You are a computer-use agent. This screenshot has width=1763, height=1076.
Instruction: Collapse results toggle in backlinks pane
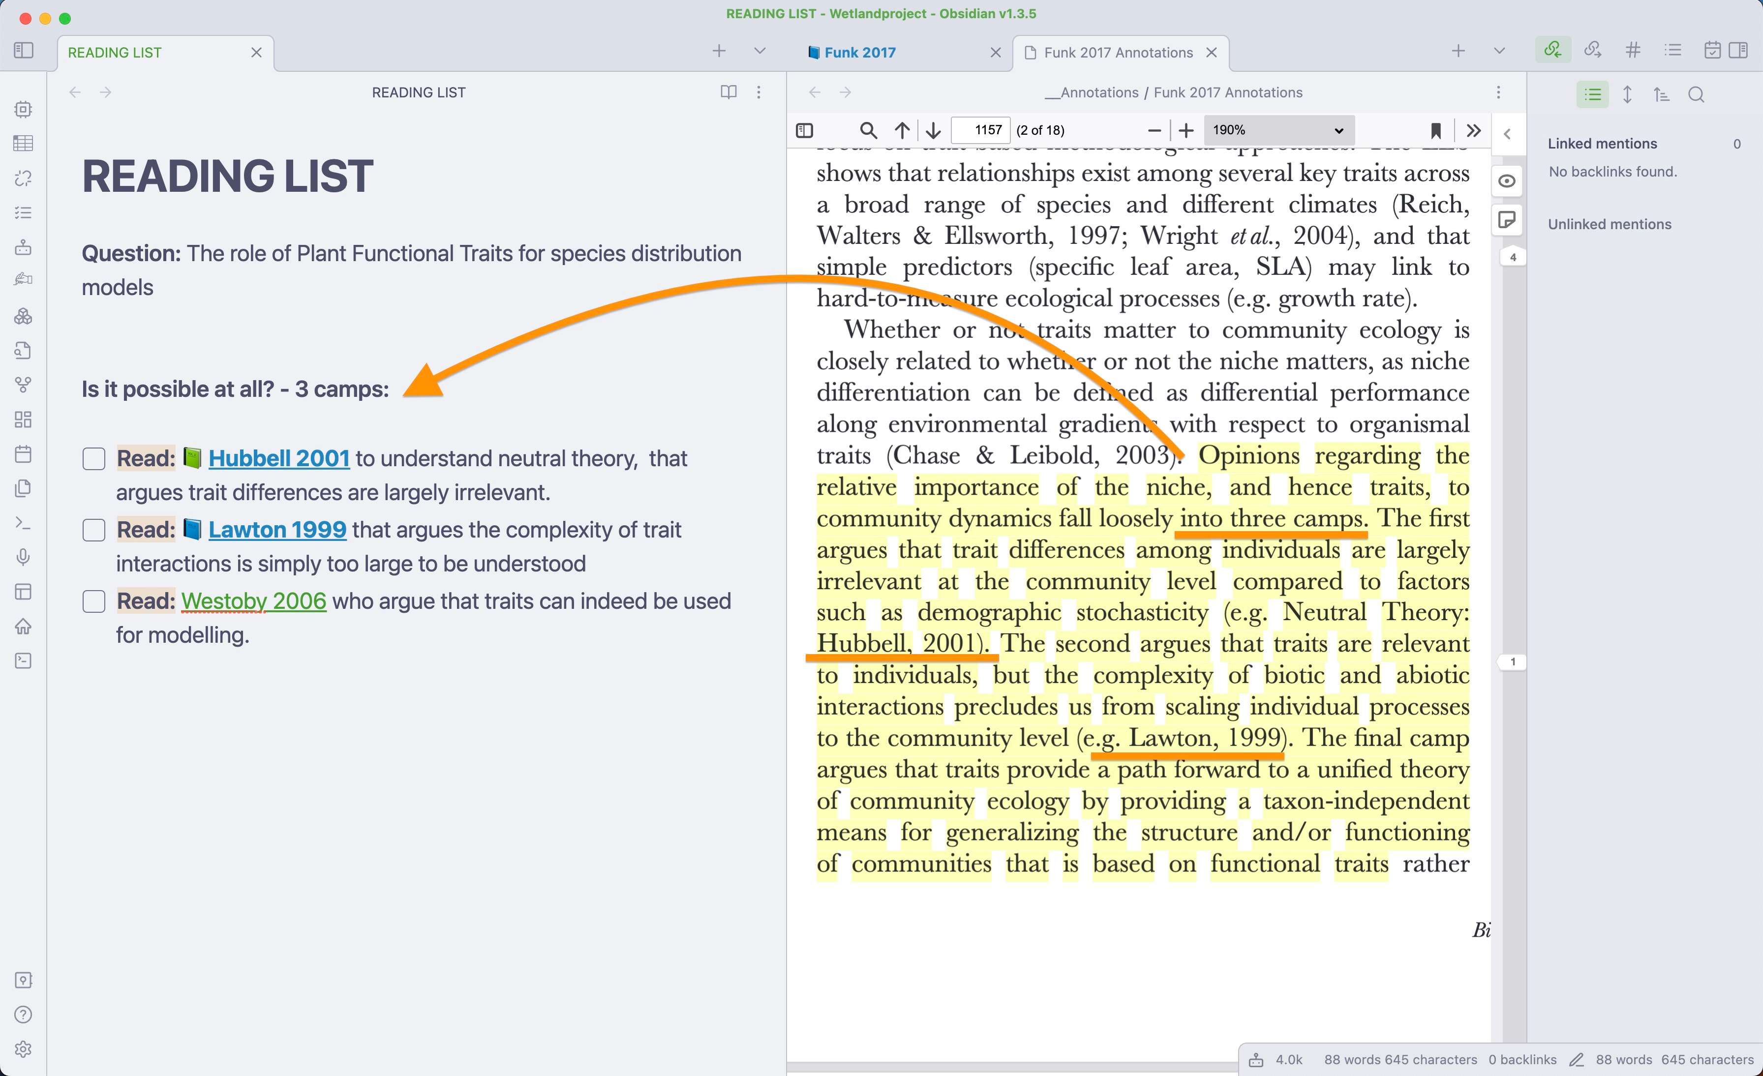[1593, 94]
